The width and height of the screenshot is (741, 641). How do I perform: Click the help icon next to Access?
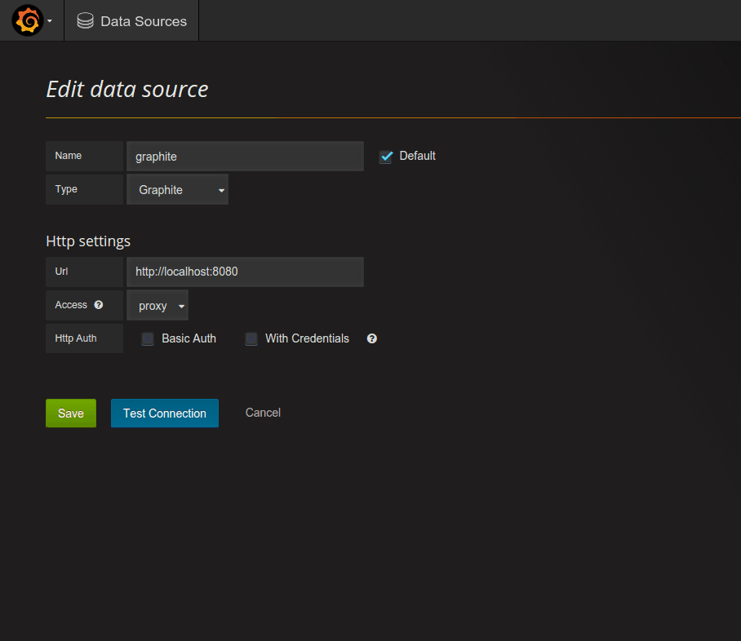pos(99,305)
